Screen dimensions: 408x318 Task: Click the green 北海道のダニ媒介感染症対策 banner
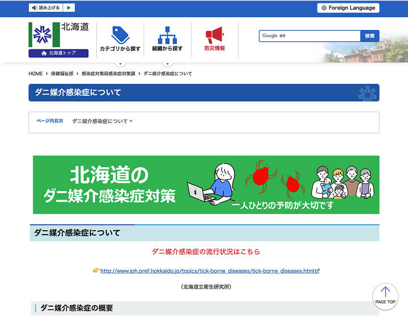coord(206,185)
